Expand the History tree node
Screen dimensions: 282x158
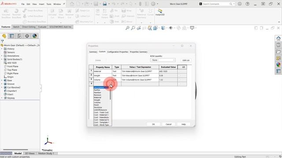(2, 49)
